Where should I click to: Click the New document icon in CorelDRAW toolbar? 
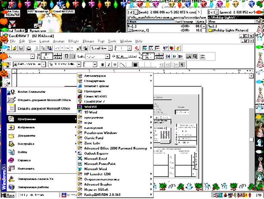[8, 48]
